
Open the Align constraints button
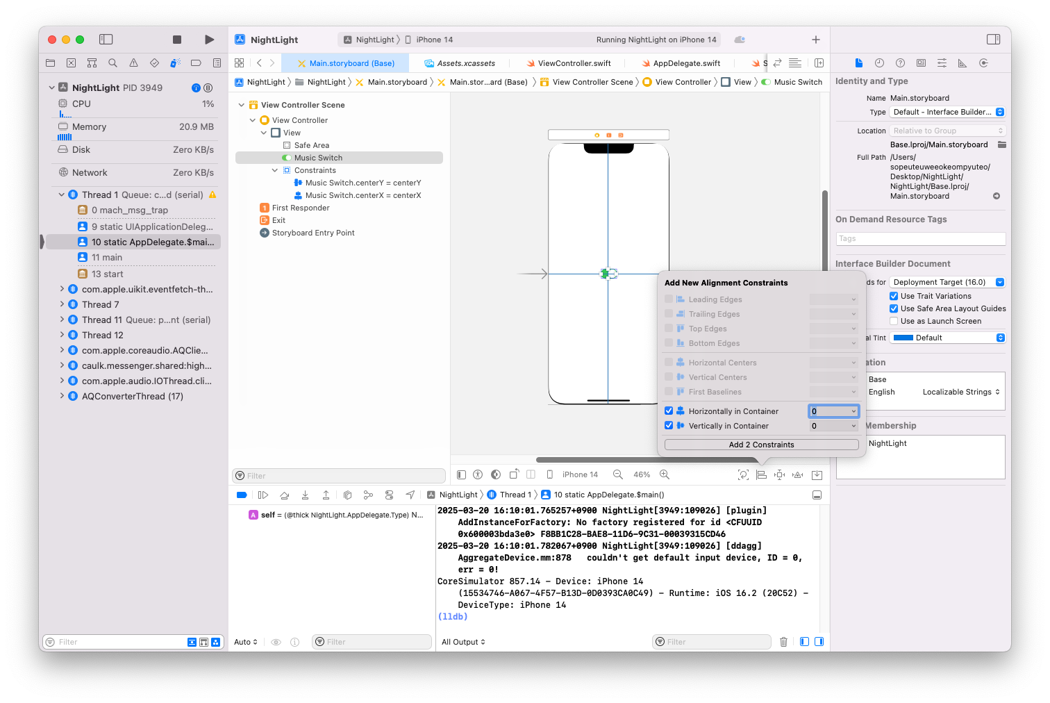click(x=761, y=474)
